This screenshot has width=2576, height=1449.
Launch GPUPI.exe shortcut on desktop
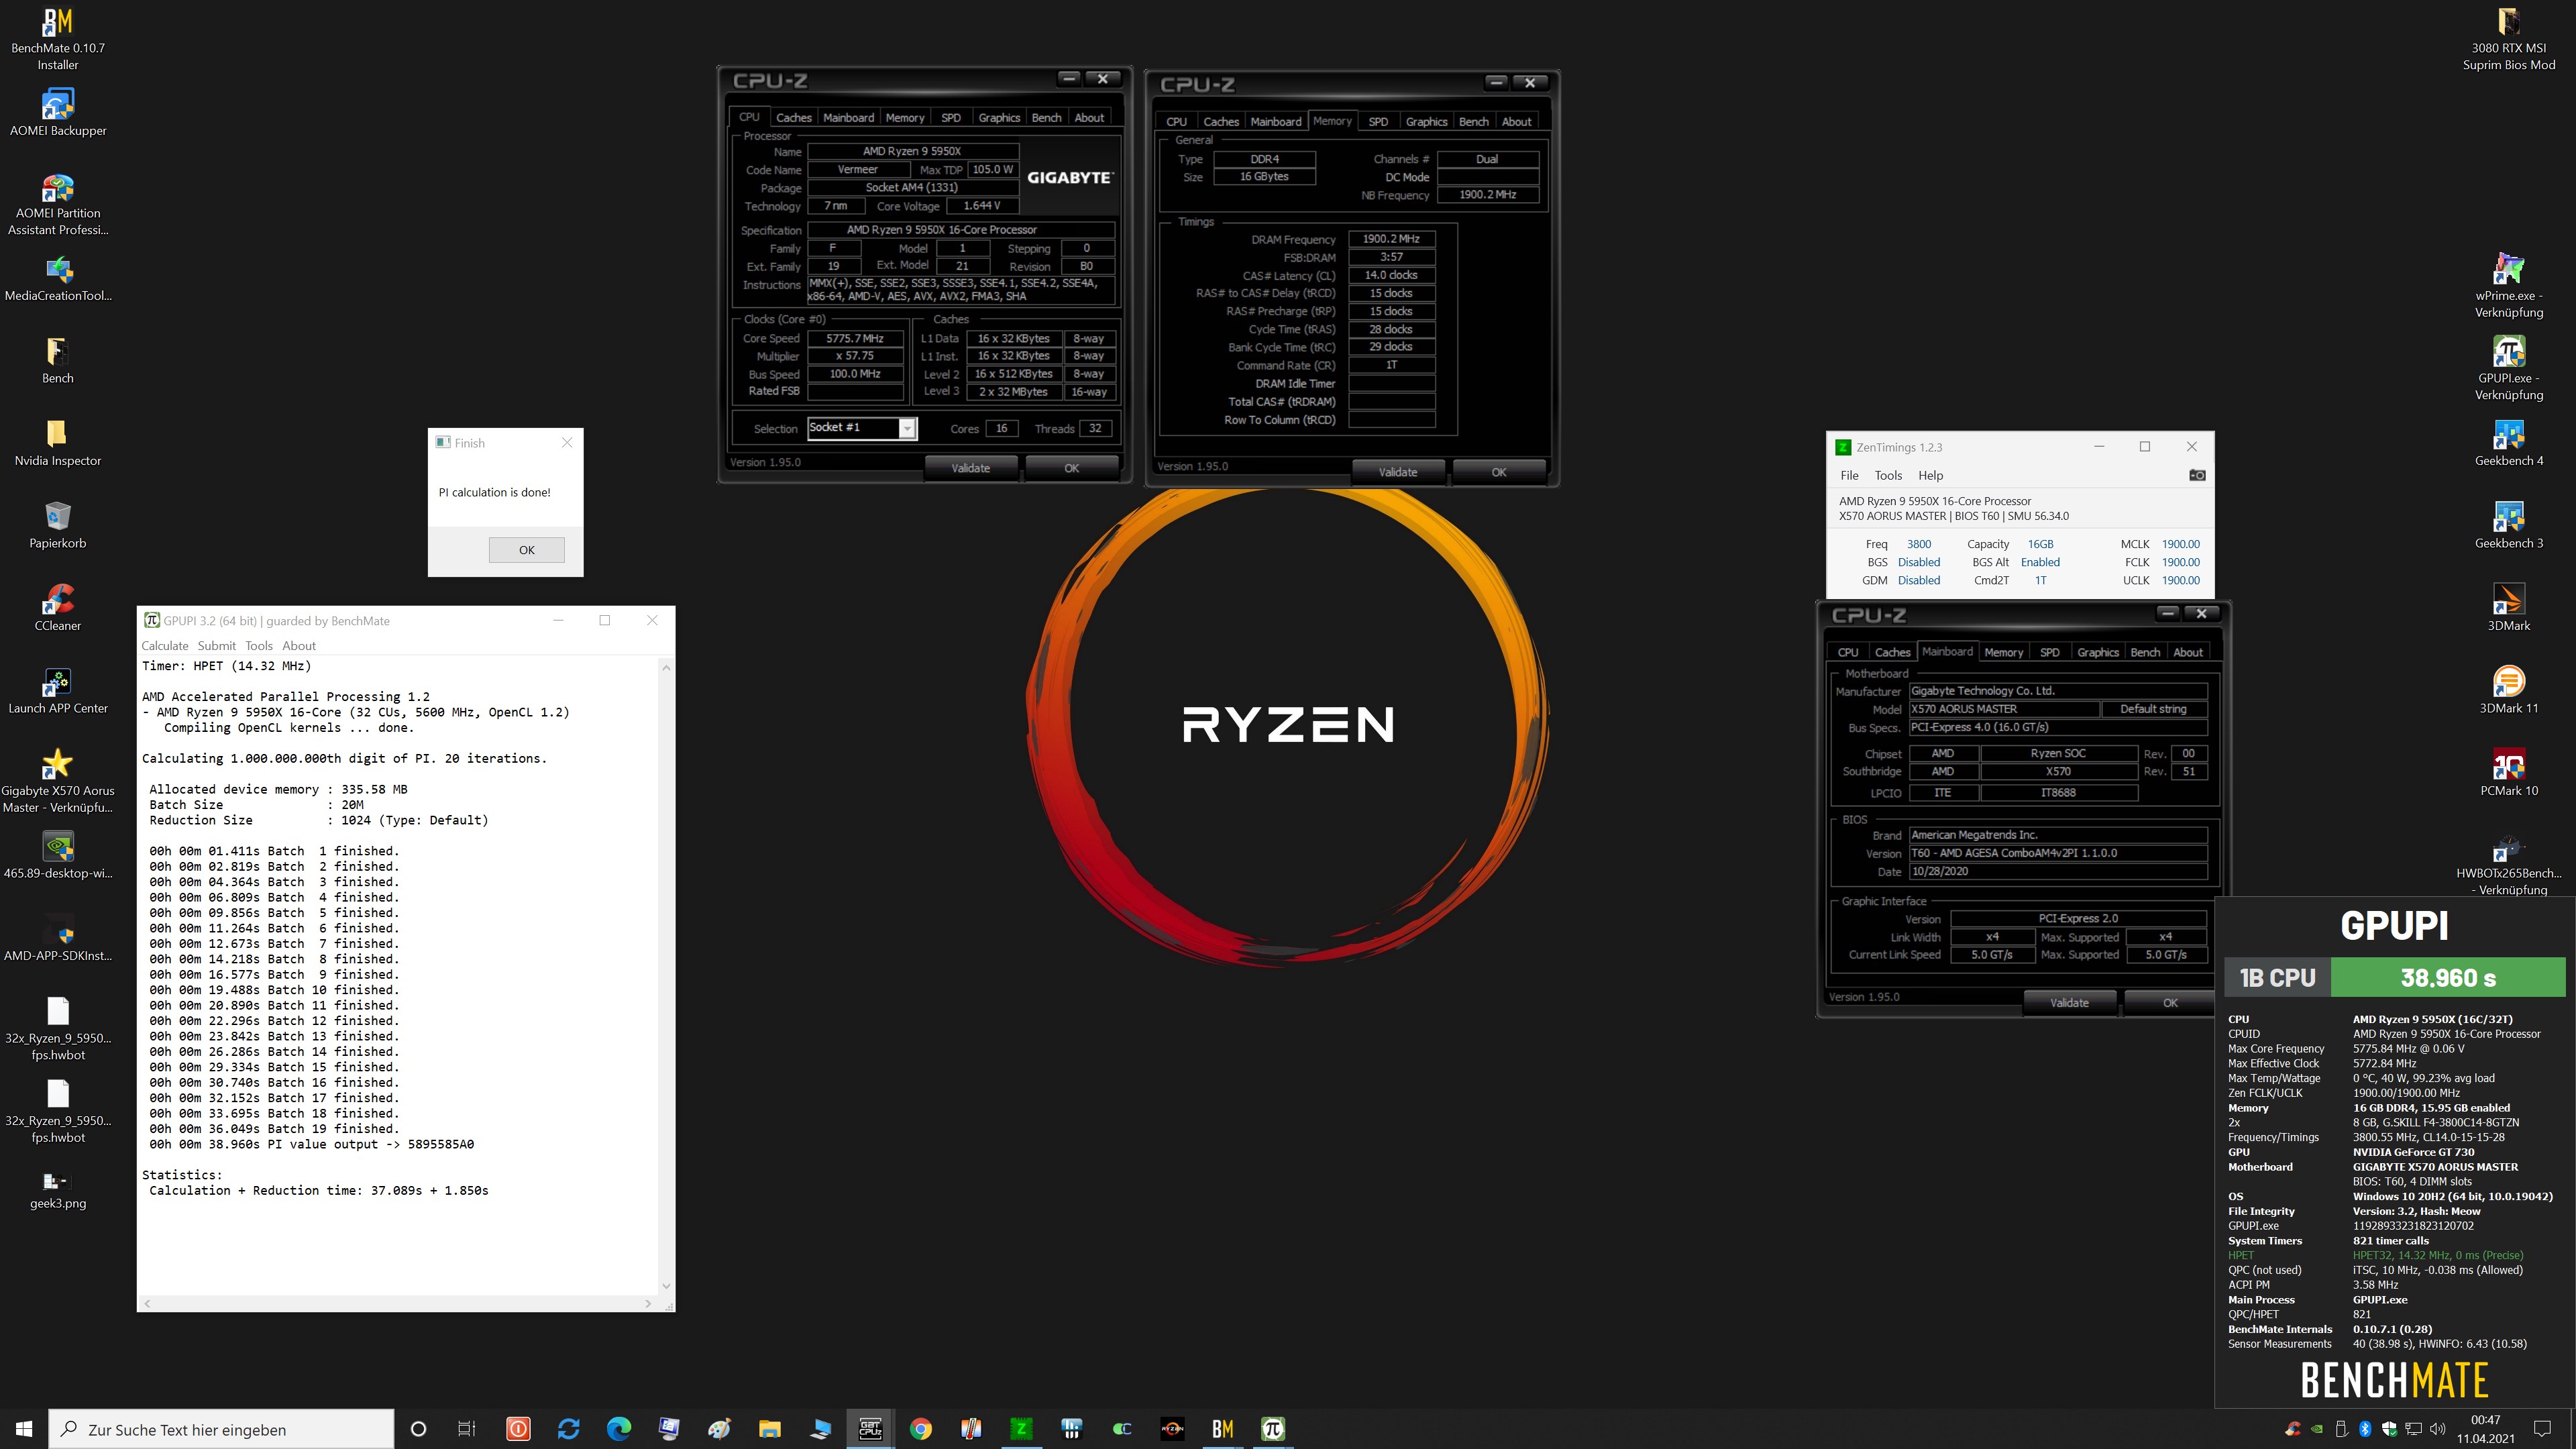pyautogui.click(x=2508, y=368)
